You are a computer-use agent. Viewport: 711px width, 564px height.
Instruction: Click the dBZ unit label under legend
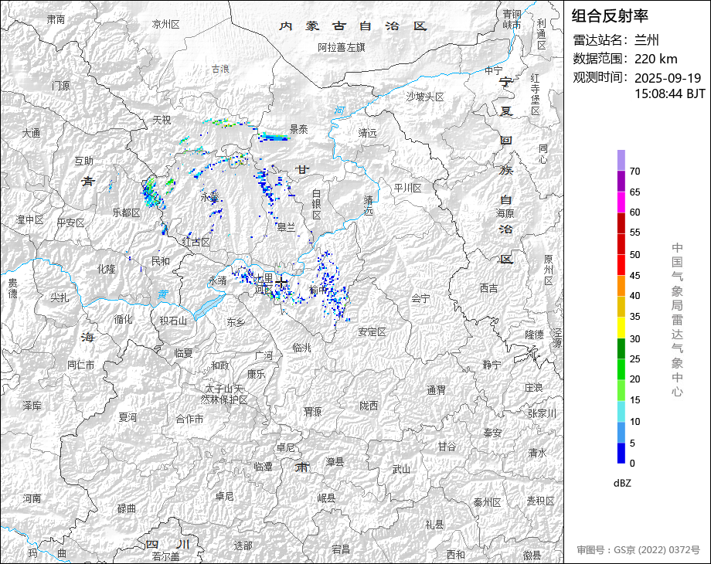(622, 483)
